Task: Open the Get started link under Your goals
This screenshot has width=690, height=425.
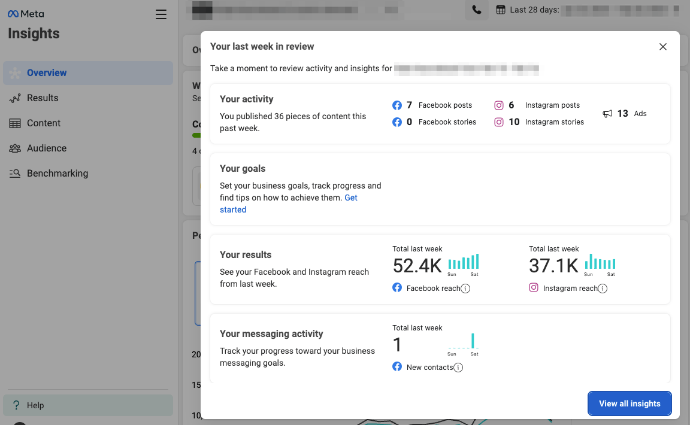Action: pos(233,209)
